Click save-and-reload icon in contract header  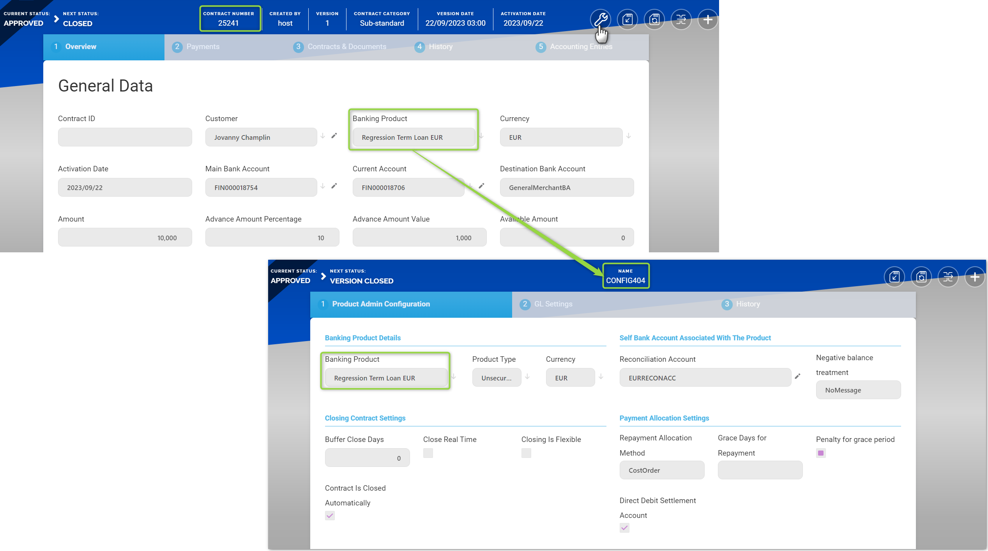tap(654, 19)
